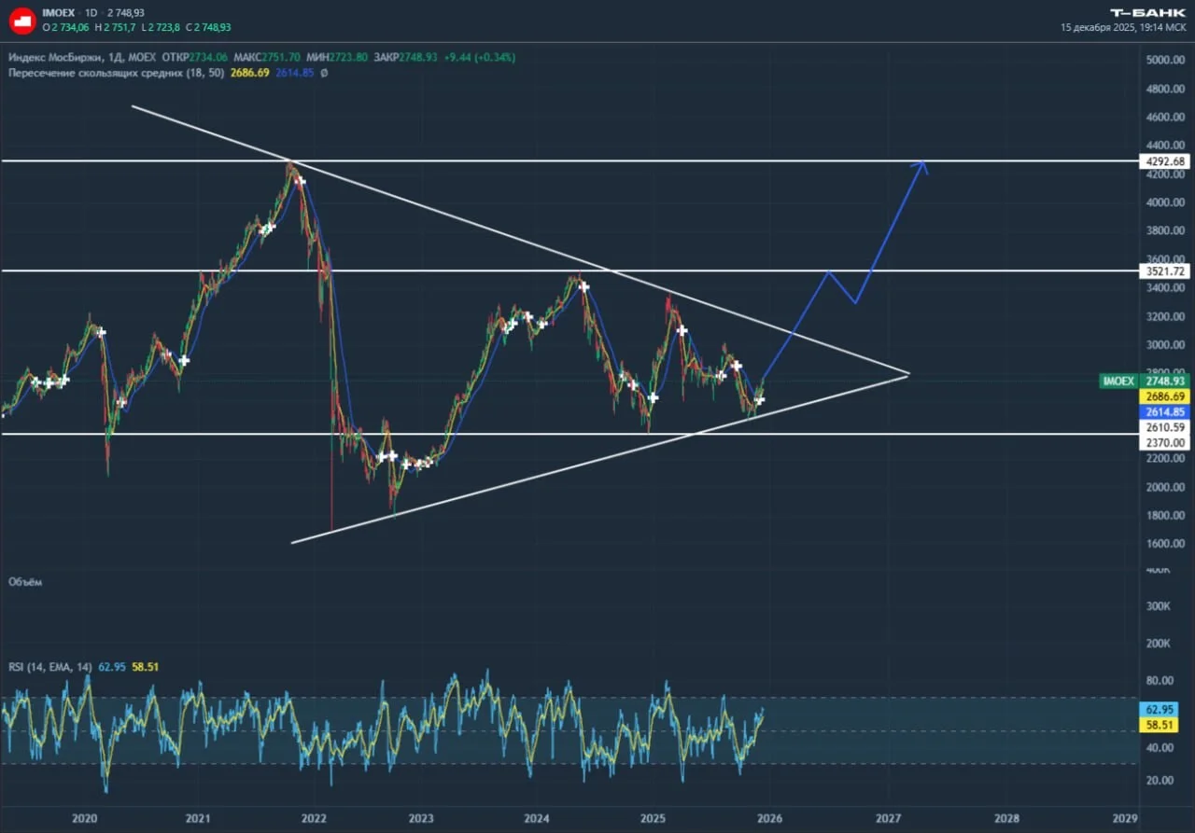Click the 200K volume axis label
The image size is (1195, 833).
point(1158,644)
